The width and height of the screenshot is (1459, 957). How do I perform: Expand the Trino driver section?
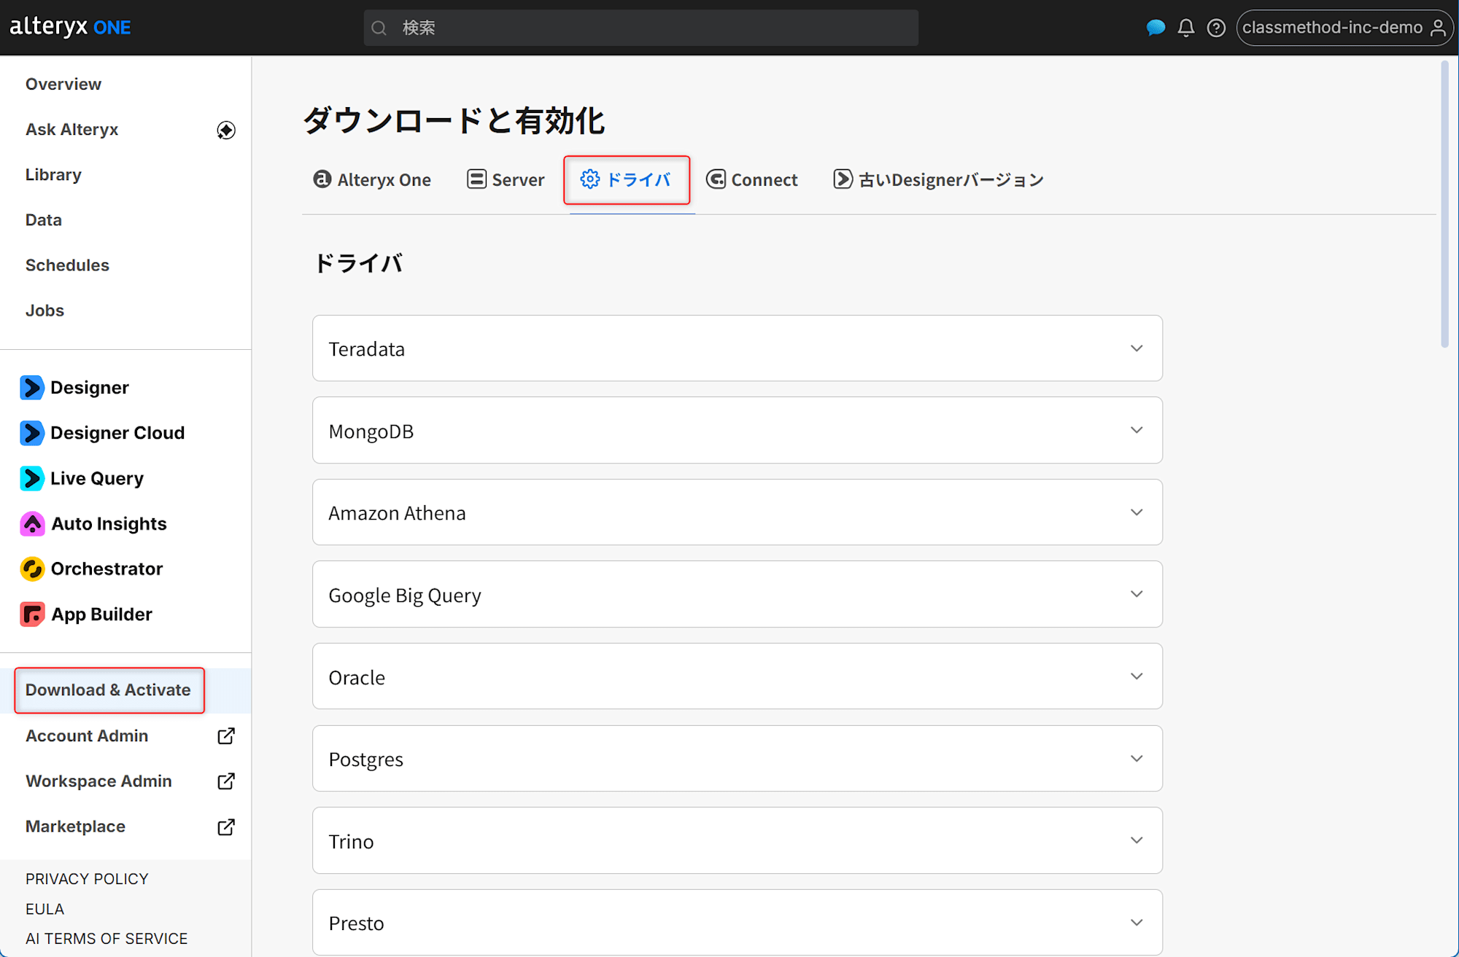(x=737, y=840)
